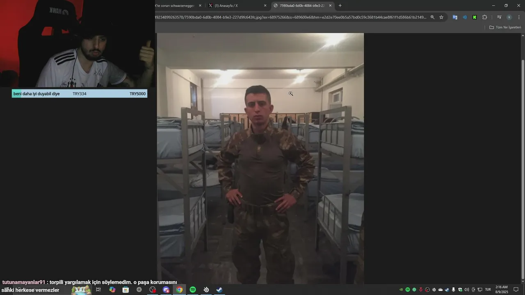Click the zoom magnifier in address bar
The width and height of the screenshot is (525, 295).
click(432, 17)
